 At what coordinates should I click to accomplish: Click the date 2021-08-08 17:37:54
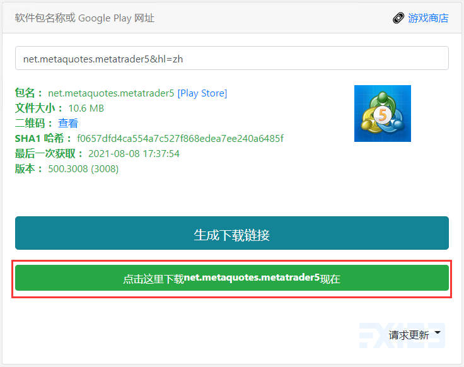(x=134, y=154)
